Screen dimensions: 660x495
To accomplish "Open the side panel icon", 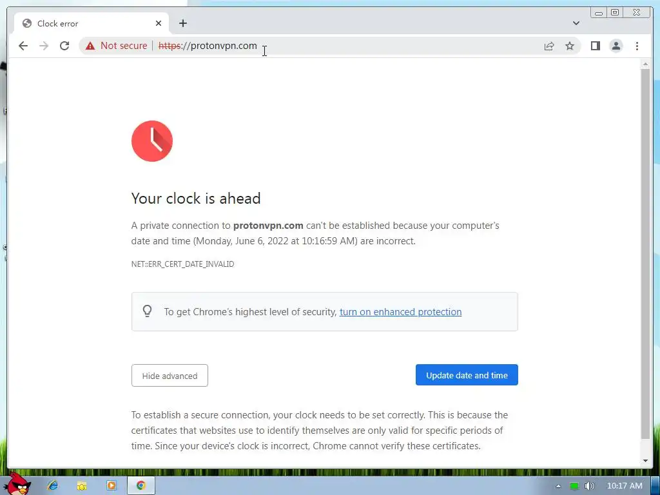I will point(595,46).
